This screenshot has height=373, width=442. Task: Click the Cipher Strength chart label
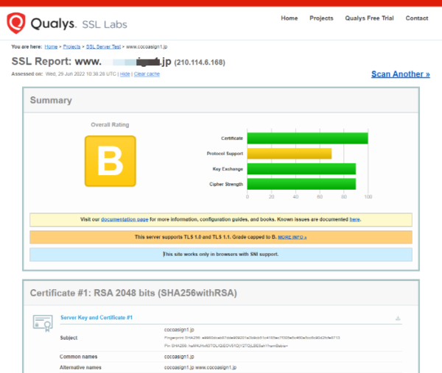[x=226, y=184]
